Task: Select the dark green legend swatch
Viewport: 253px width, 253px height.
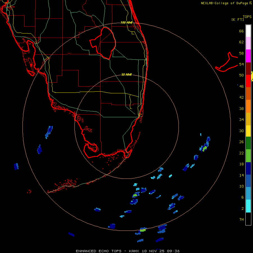Action: 248,143
